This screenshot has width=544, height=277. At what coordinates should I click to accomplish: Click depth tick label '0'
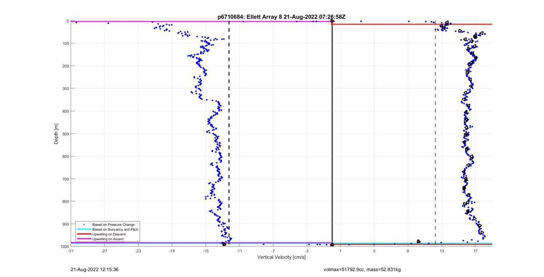(x=68, y=21)
